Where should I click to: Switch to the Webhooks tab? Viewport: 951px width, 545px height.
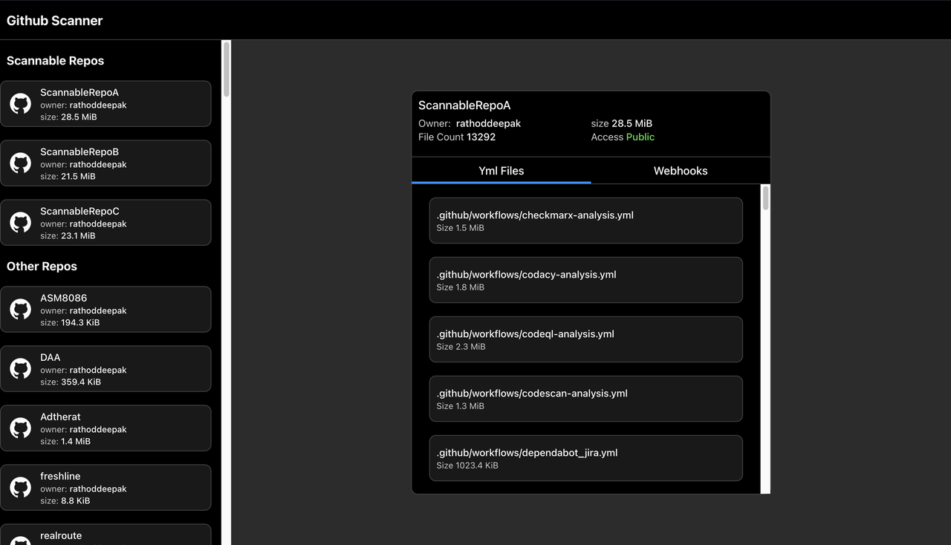tap(680, 171)
